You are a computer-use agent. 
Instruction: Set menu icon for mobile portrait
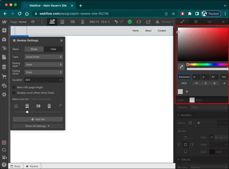click(x=49, y=106)
